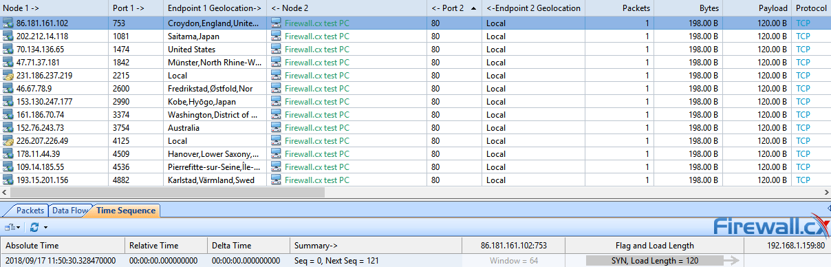The width and height of the screenshot is (831, 267).
Task: Click node icon beside 178.11.44.39
Action: (x=8, y=154)
